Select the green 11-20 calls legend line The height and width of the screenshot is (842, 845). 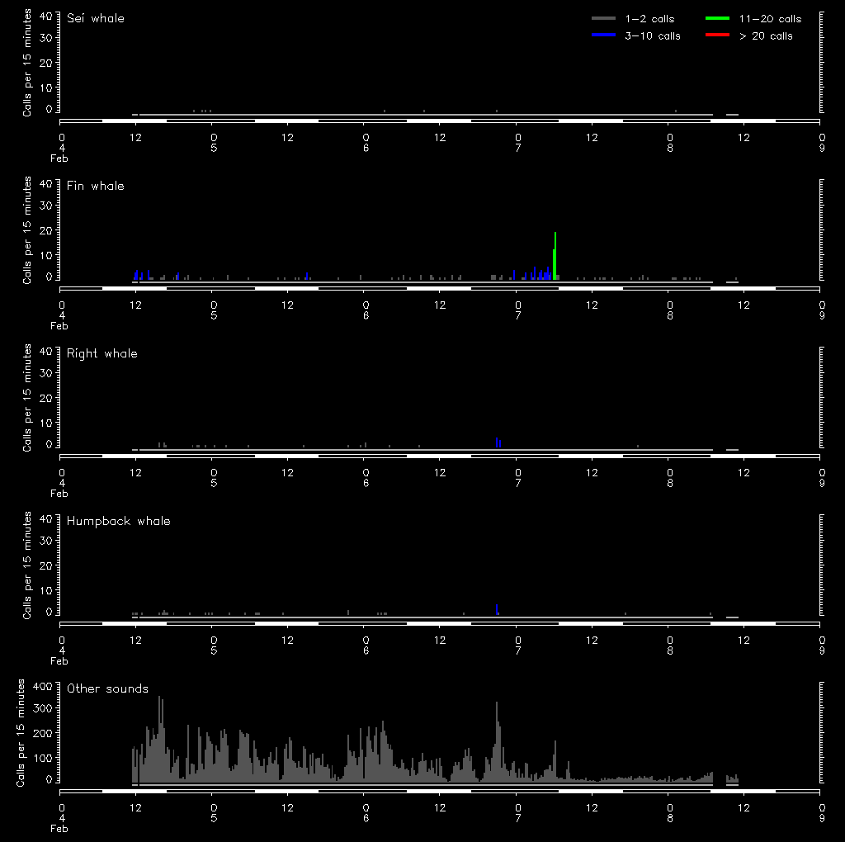[x=718, y=19]
